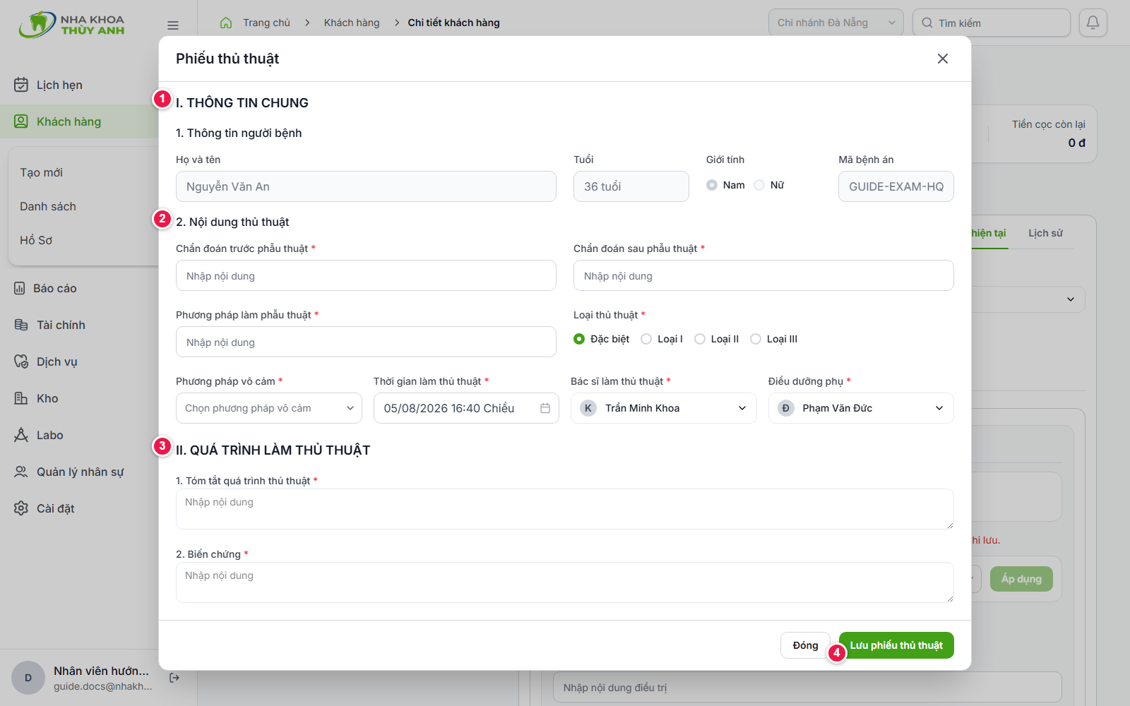Click the Cài đặt gear icon

21,508
